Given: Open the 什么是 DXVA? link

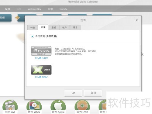Looking at the screenshot, I should point(41,77).
